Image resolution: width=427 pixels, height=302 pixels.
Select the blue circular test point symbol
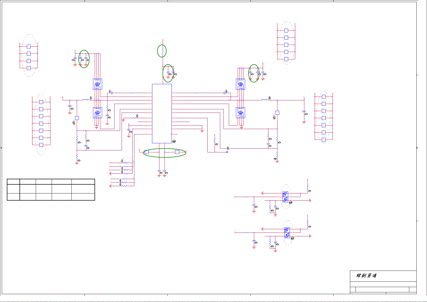point(227,152)
